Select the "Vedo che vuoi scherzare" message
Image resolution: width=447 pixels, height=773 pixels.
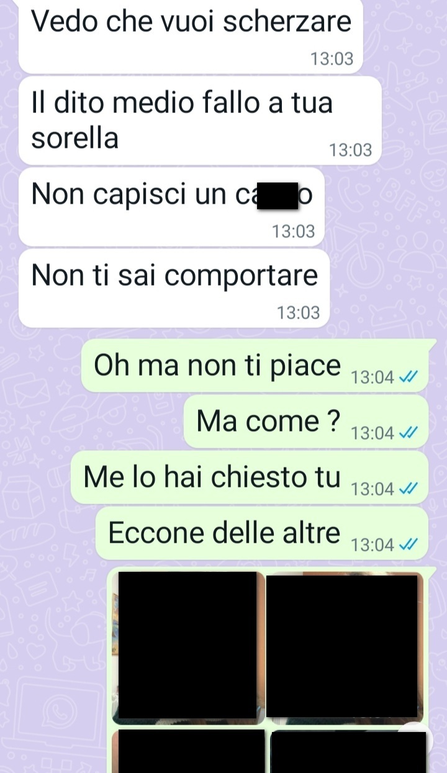[x=191, y=36]
